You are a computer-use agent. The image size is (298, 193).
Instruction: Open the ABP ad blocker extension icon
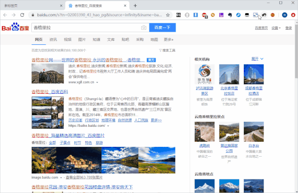pyautogui.click(x=204, y=15)
